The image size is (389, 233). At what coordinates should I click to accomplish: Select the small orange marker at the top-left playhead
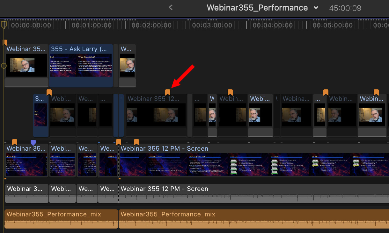[4, 42]
